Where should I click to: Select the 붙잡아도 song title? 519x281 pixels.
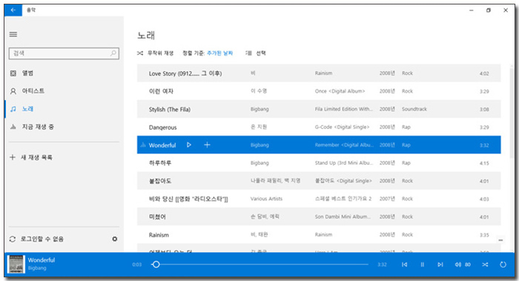tap(160, 181)
